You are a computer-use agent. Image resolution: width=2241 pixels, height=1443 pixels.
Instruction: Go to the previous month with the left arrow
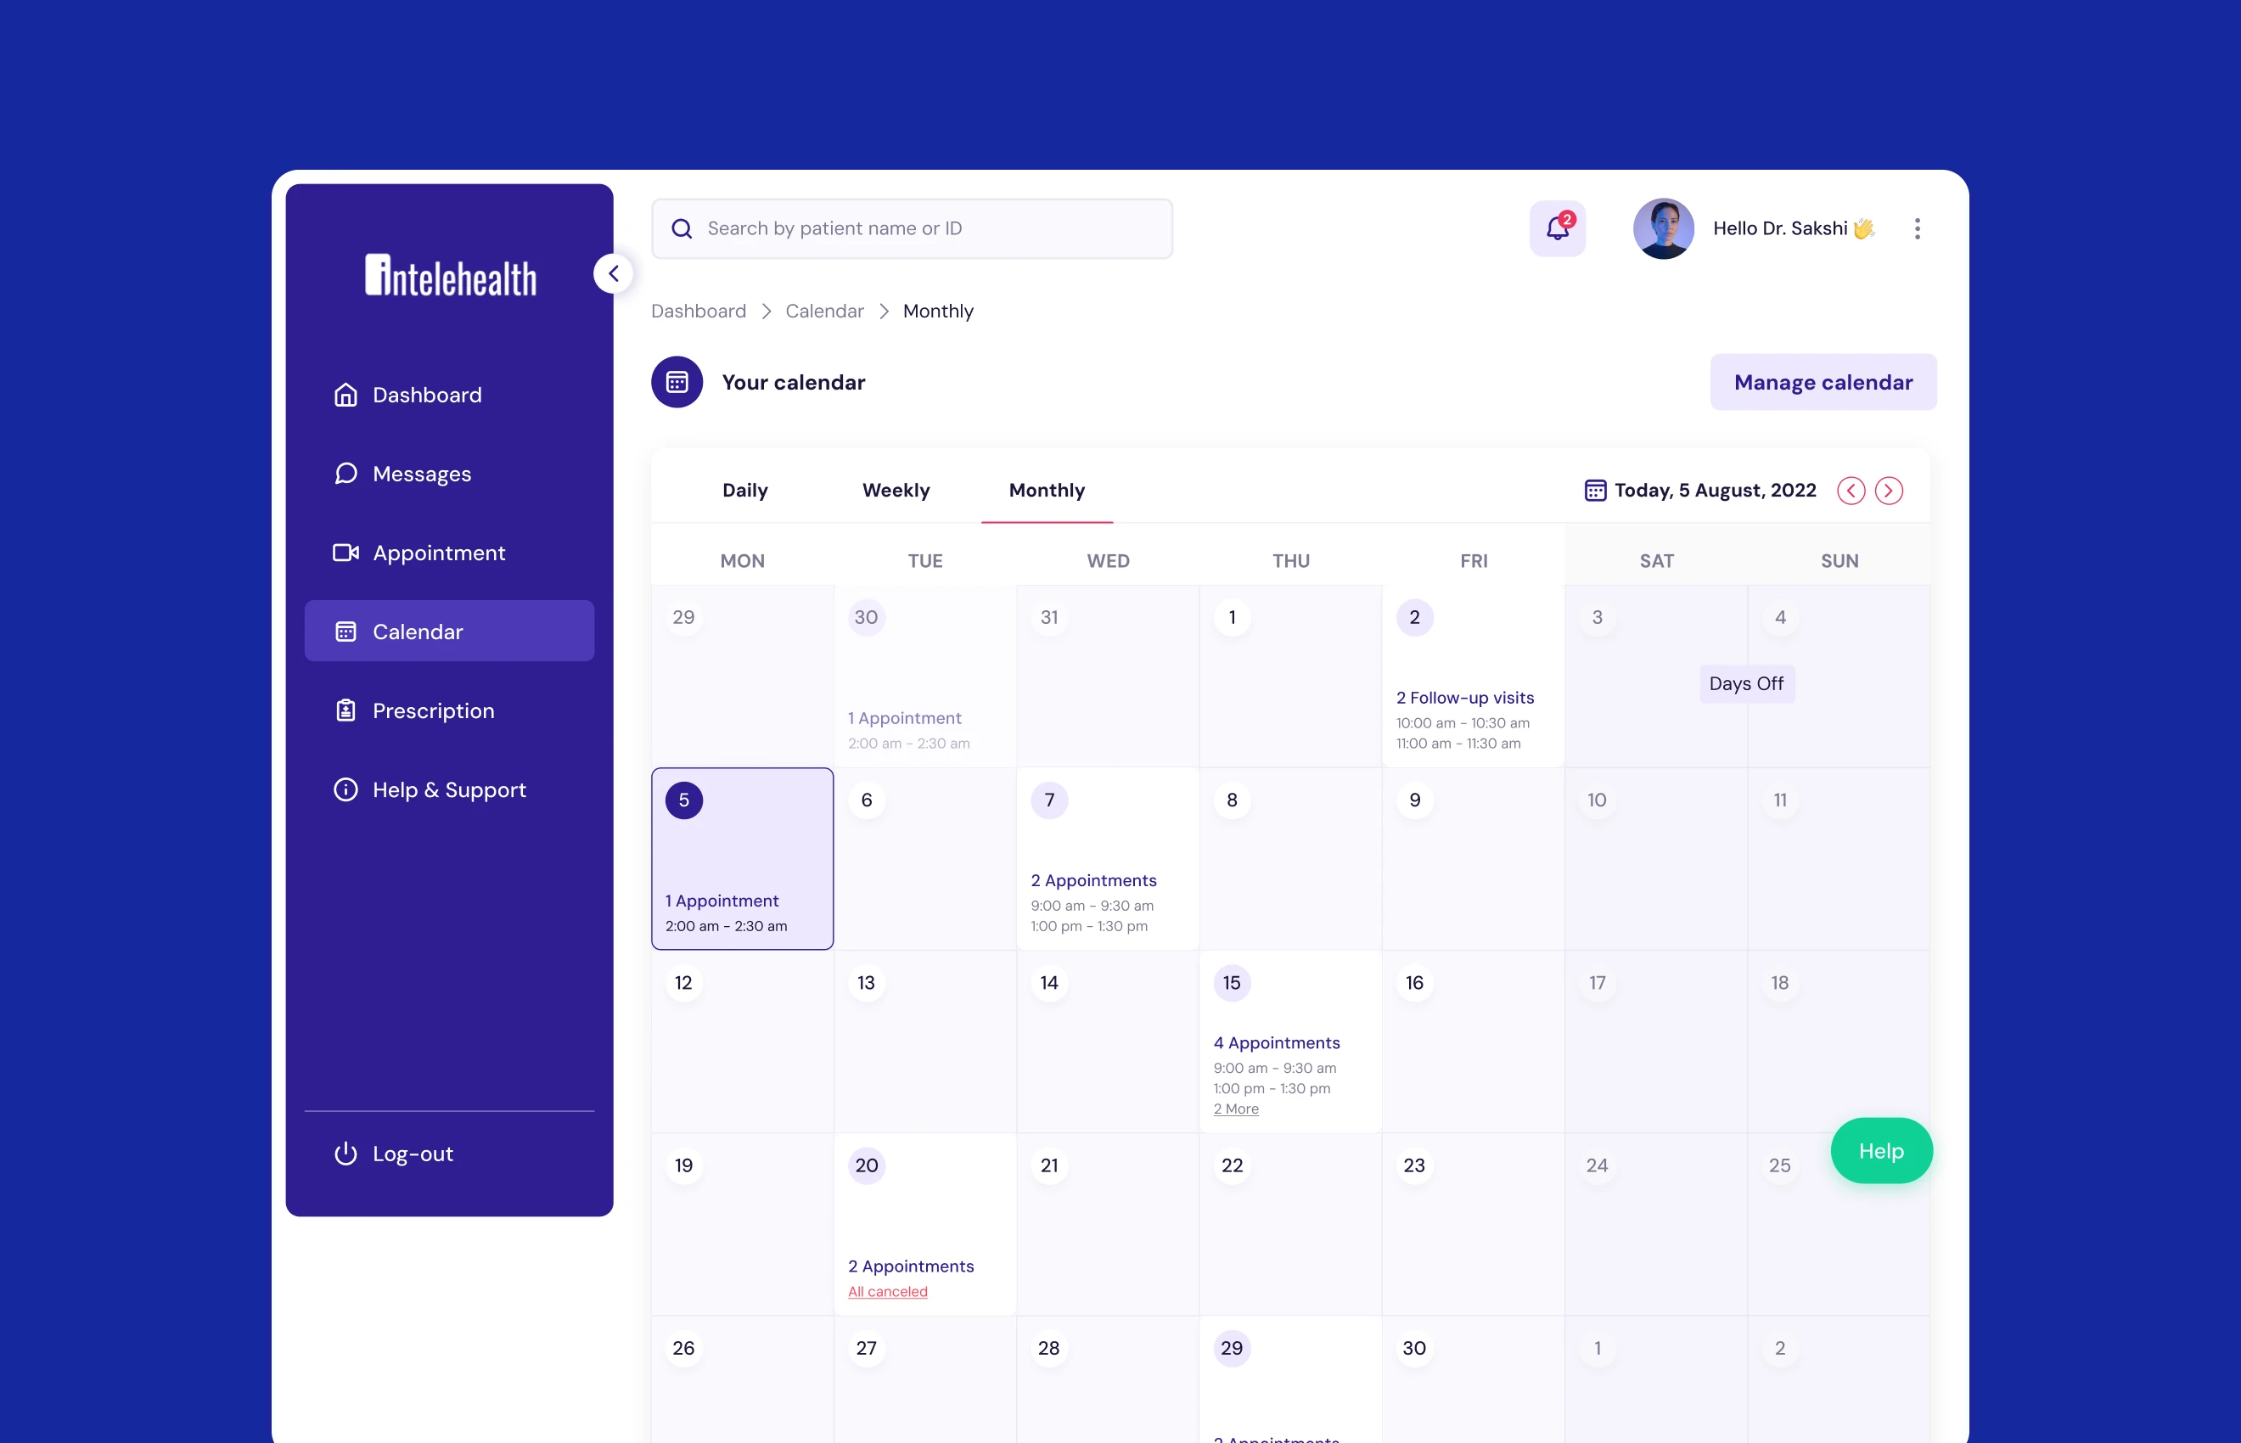tap(1851, 490)
